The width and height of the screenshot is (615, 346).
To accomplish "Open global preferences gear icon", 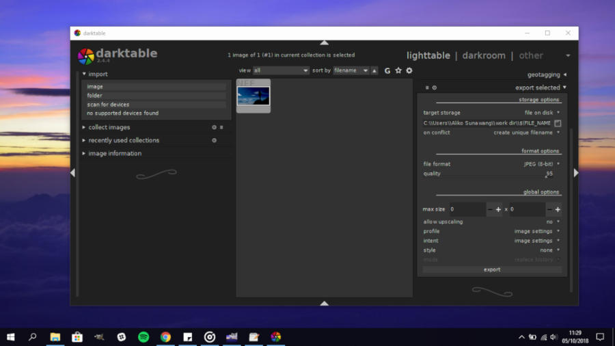I will [x=409, y=70].
